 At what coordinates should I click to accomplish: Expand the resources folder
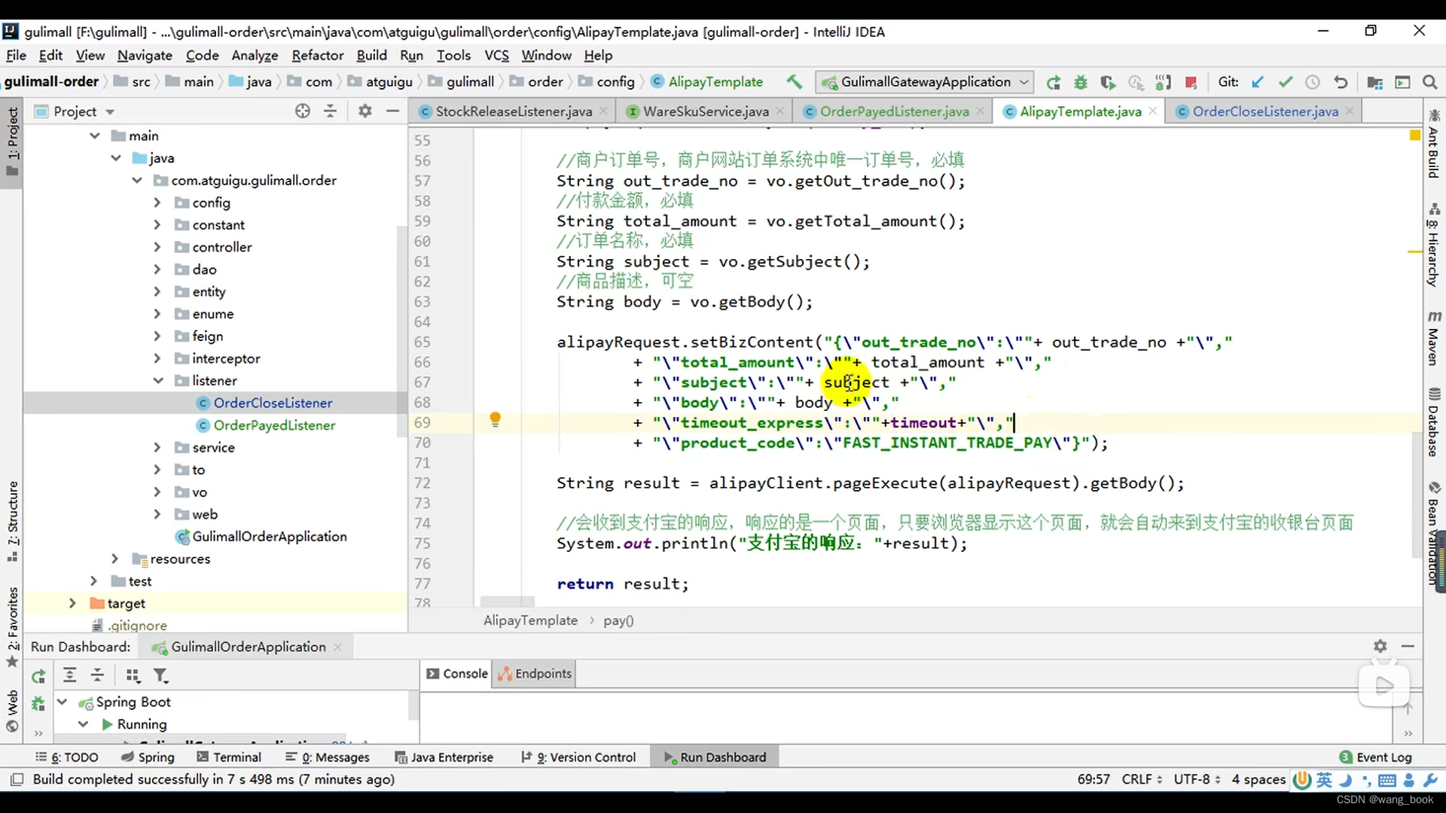click(115, 559)
